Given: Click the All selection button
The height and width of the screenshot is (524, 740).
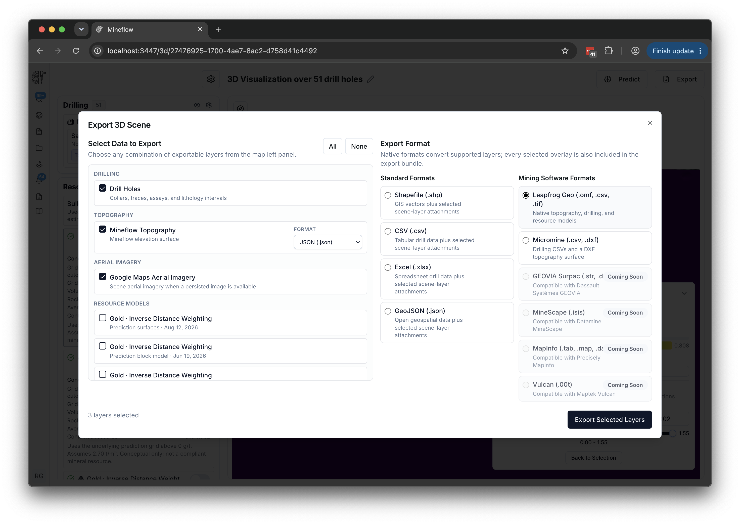Looking at the screenshot, I should 333,146.
